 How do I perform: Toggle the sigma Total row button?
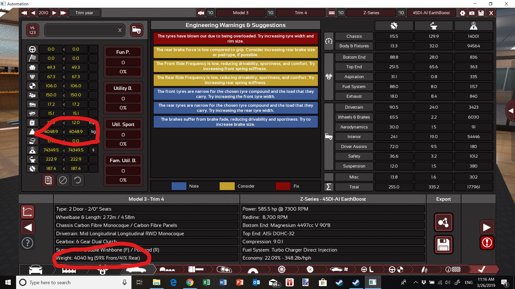click(x=329, y=187)
